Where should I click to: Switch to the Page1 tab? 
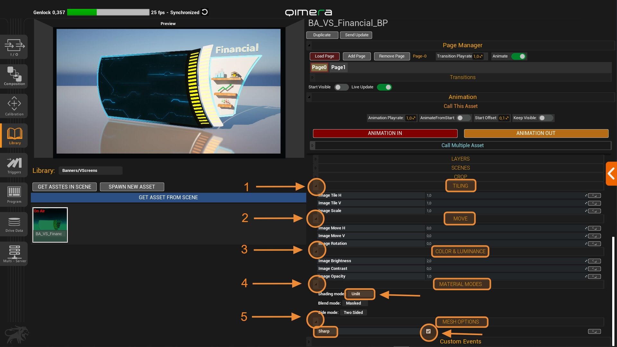point(338,67)
